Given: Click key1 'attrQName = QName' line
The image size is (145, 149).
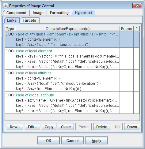Looking at the screenshot, I should (x=67, y=100).
